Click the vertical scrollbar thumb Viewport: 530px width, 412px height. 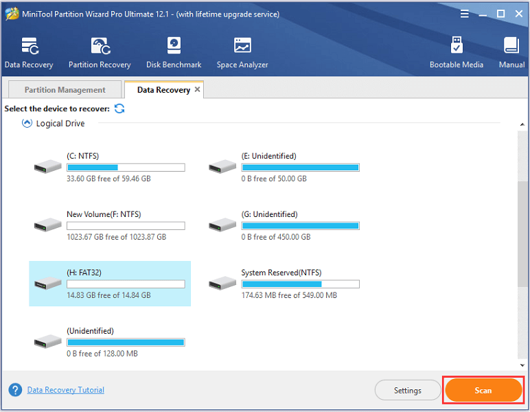pyautogui.click(x=522, y=234)
